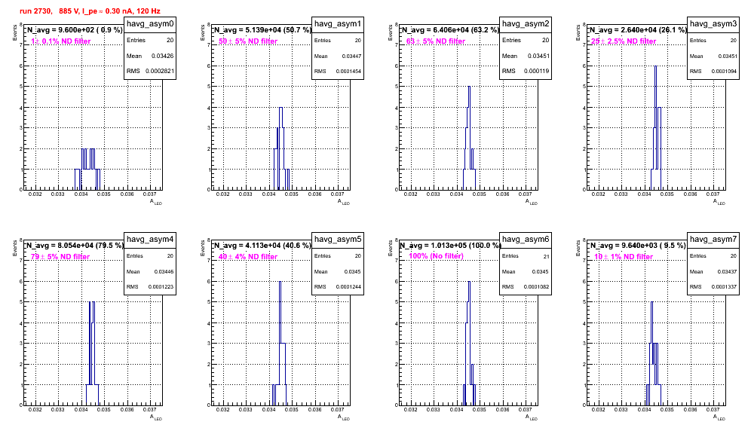Pick the magenta 100% (No filter) label
This screenshot has height=431, width=751.
(x=437, y=256)
